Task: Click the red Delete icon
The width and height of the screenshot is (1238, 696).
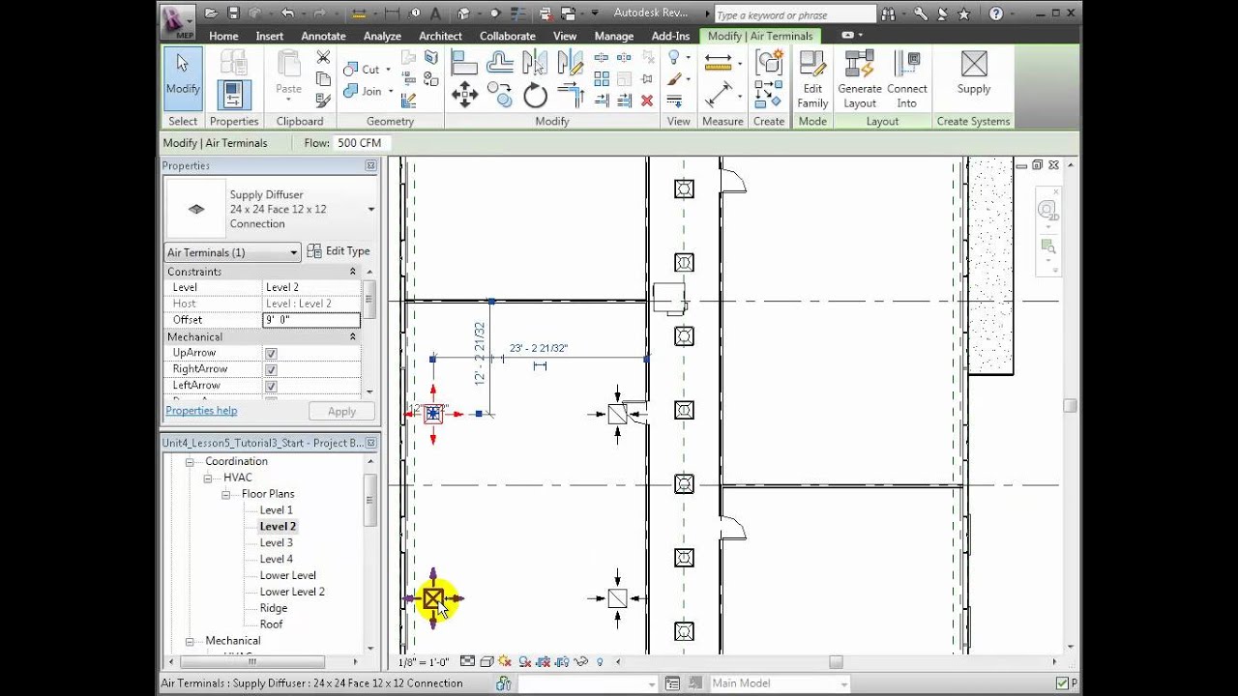Action: pyautogui.click(x=647, y=100)
